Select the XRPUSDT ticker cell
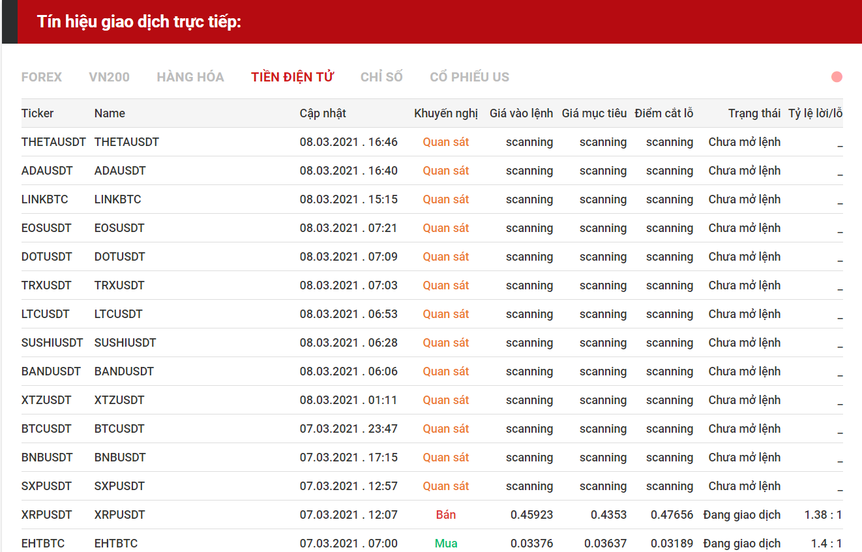This screenshot has width=862, height=552. (x=47, y=515)
